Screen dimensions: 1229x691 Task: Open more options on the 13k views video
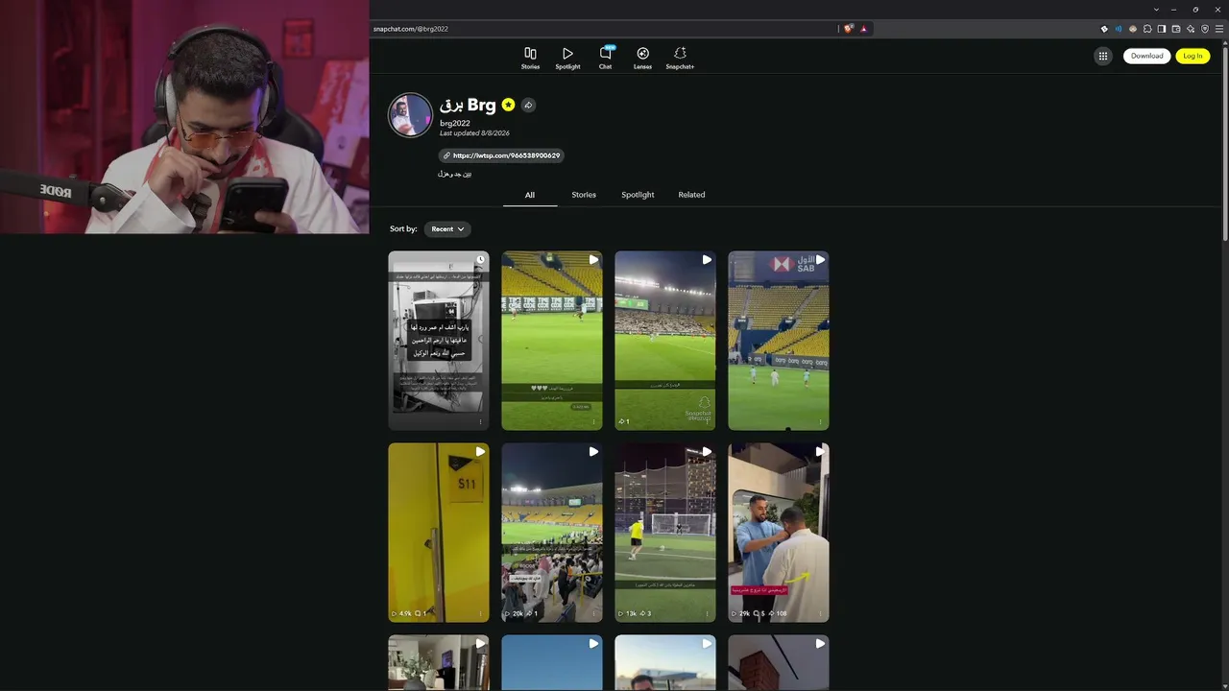[x=708, y=613]
